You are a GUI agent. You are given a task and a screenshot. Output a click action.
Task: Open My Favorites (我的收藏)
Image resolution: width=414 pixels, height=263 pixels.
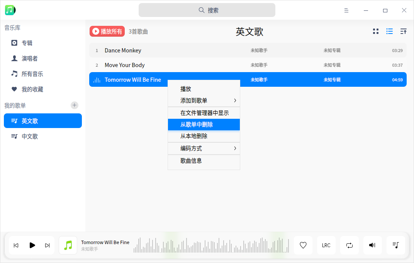43,89
